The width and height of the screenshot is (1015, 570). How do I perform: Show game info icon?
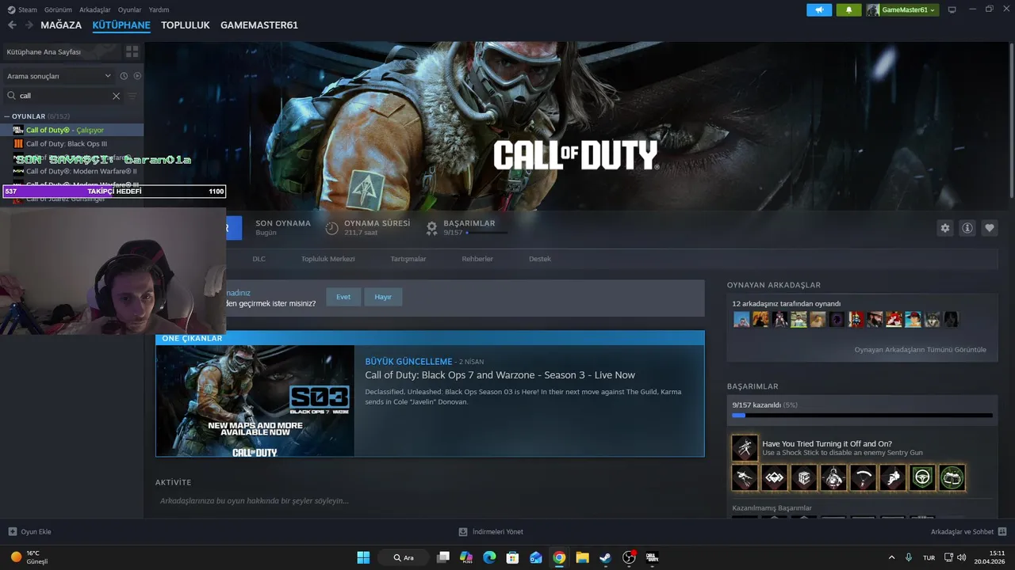[967, 228]
